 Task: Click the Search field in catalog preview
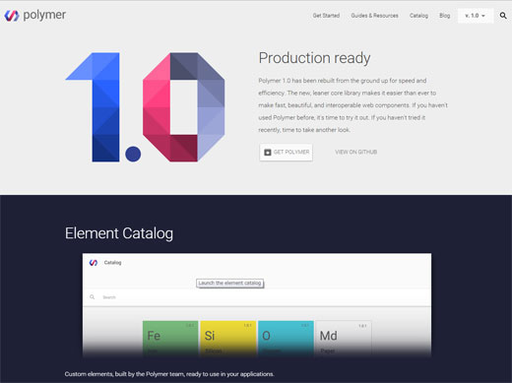[x=257, y=297]
